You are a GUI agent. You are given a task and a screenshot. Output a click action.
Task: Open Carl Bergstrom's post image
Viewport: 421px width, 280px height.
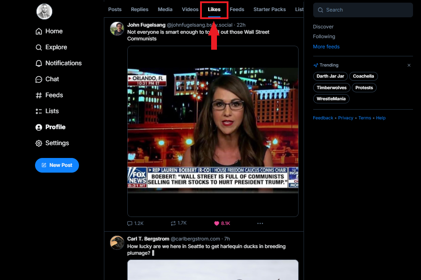click(213, 270)
